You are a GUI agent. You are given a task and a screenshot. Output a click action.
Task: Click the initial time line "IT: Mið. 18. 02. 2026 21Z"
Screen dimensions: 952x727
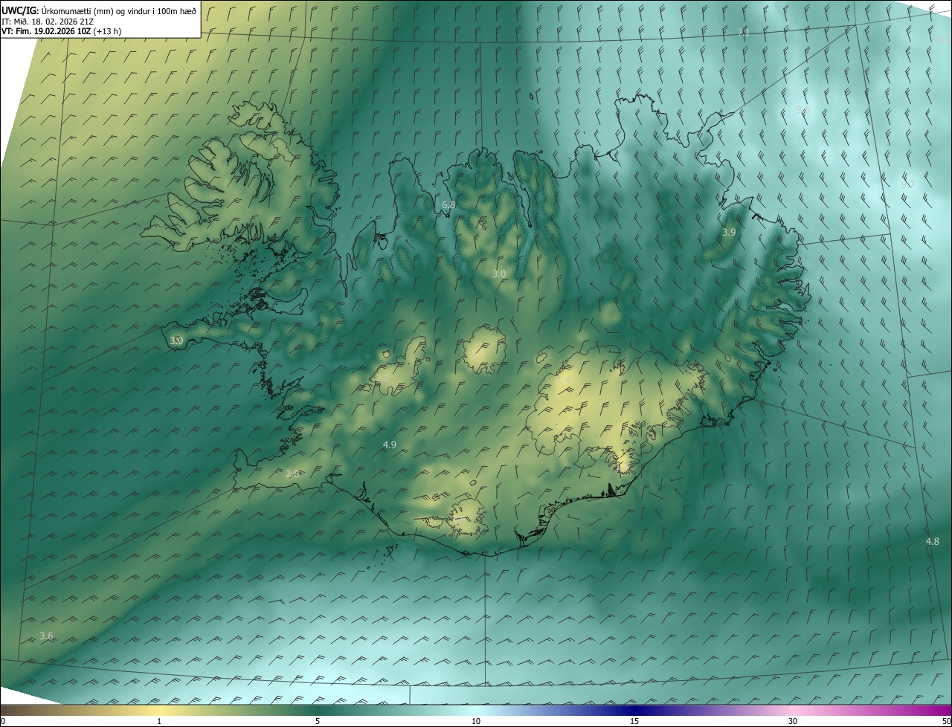[x=47, y=21]
